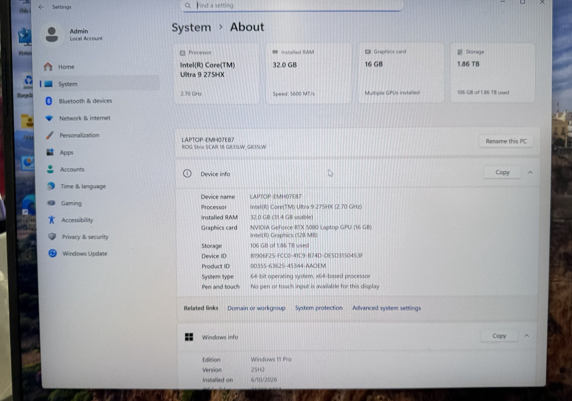
Task: Click the Windows Update sync icon
Action: tap(53, 253)
